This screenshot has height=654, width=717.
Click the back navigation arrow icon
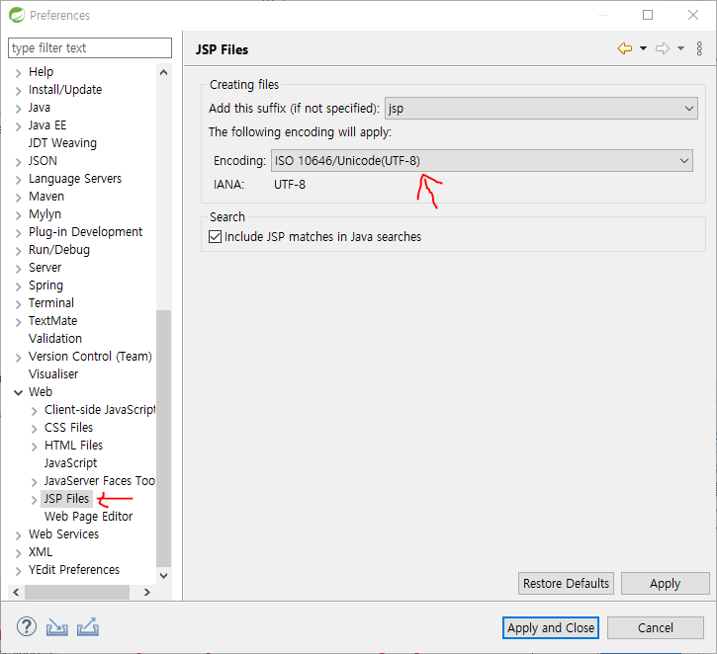[625, 48]
